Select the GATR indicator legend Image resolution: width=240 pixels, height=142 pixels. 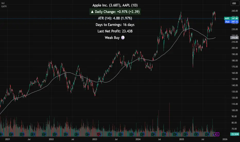point(4,6)
